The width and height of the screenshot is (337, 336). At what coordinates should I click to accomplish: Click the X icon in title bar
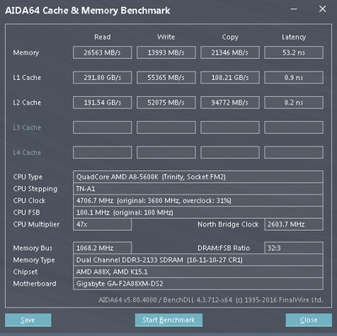click(323, 9)
